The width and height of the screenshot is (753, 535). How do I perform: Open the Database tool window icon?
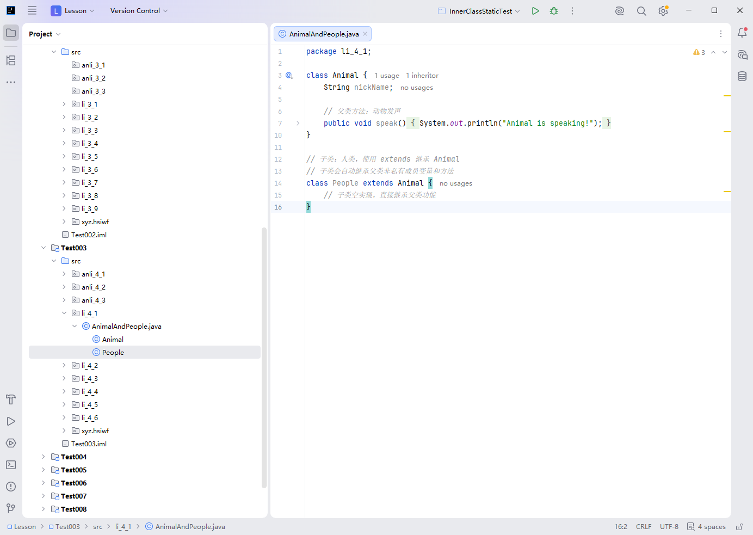click(x=742, y=76)
